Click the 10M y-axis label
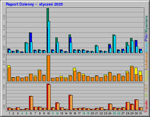 tap(4, 107)
